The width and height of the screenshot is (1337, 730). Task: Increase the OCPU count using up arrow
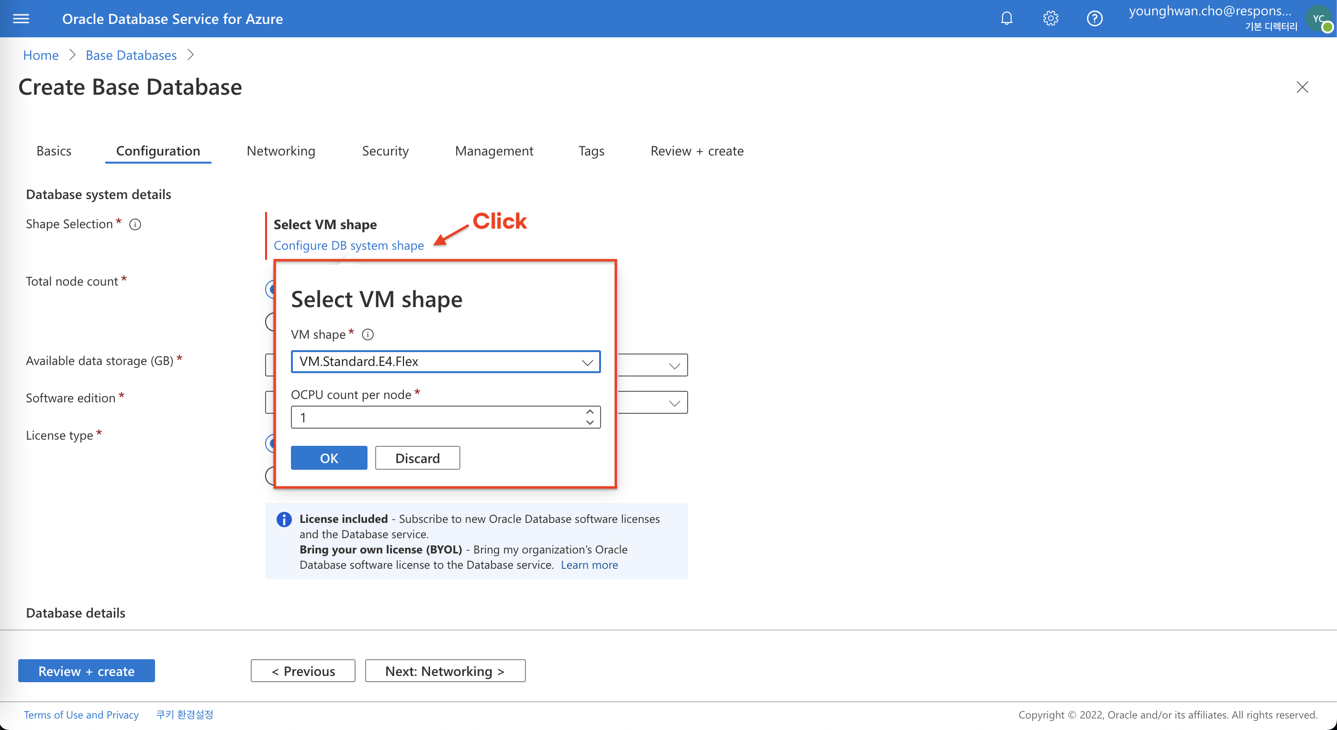coord(590,412)
